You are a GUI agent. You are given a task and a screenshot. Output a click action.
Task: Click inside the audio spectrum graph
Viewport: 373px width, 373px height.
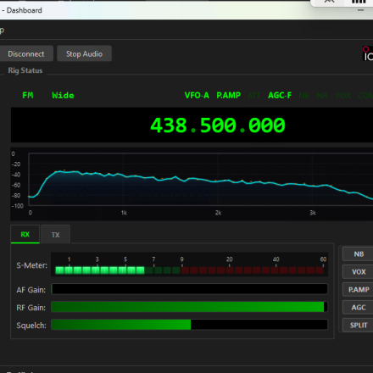click(x=201, y=180)
